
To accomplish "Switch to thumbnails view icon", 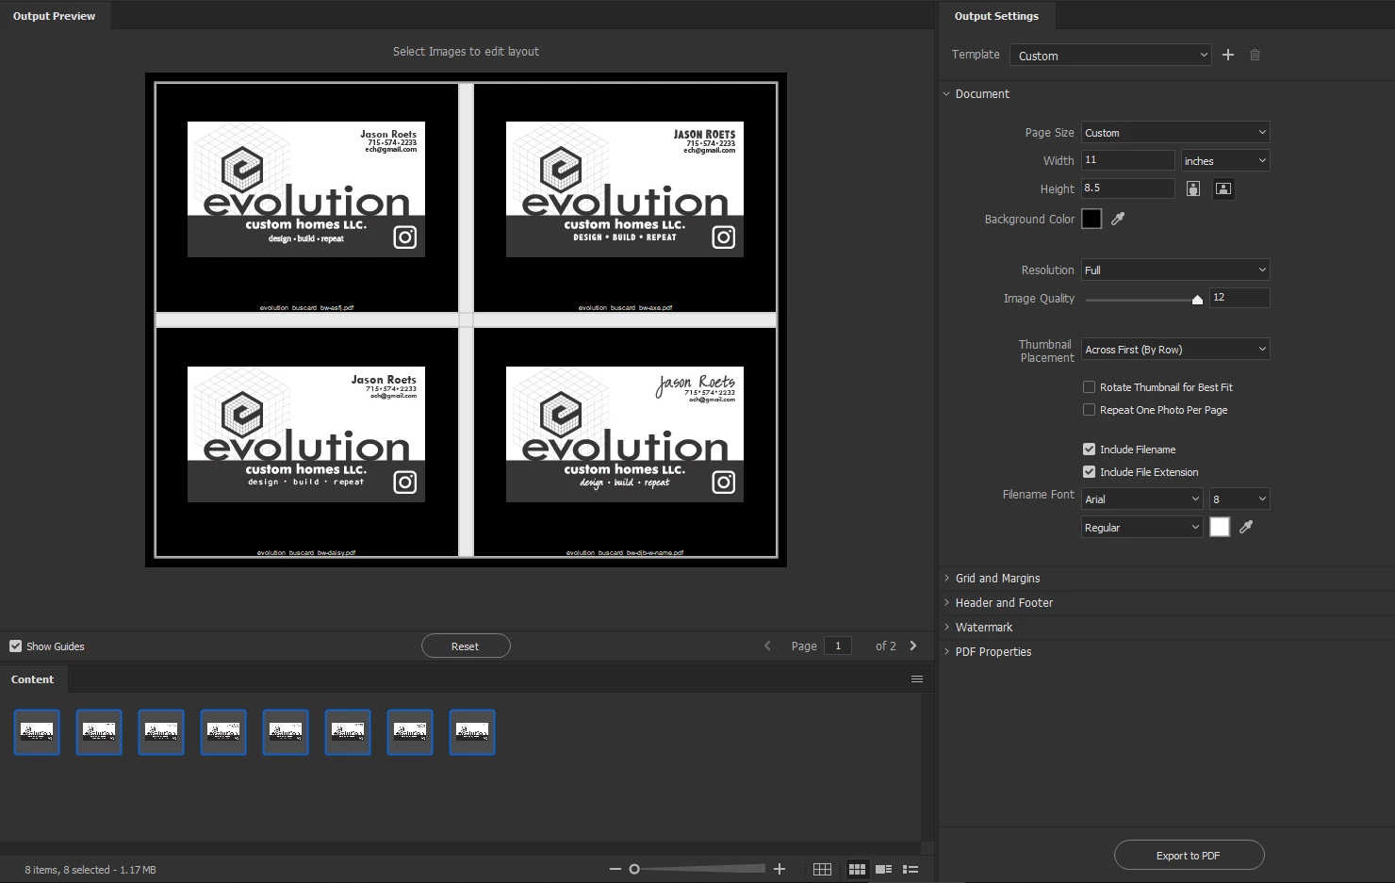I will pyautogui.click(x=857, y=869).
